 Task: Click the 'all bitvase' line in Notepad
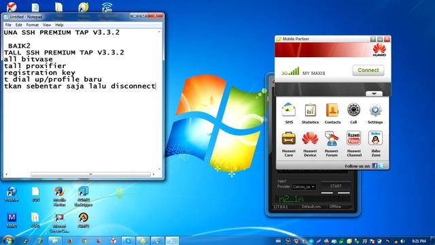click(x=29, y=59)
